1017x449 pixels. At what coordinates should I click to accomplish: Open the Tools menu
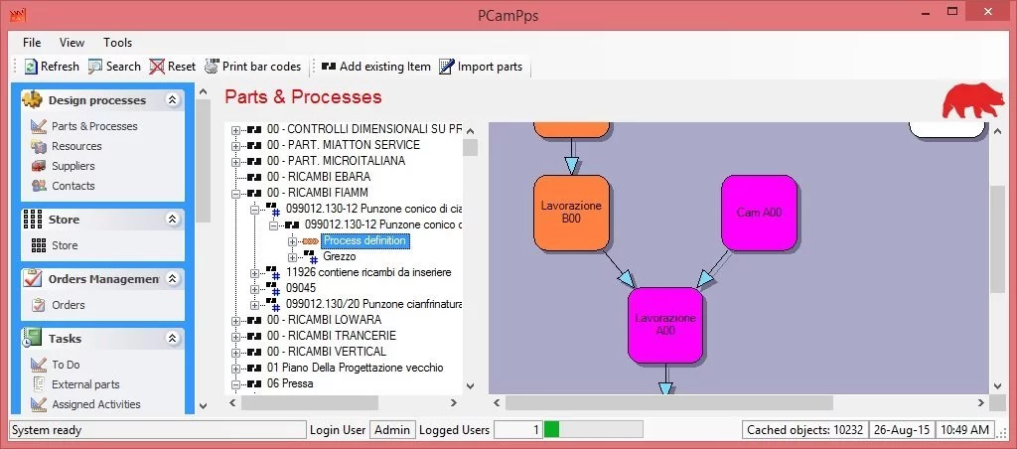118,42
